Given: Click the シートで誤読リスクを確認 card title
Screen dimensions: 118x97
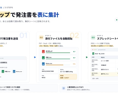Looking at the screenshot, I should point(10,87).
